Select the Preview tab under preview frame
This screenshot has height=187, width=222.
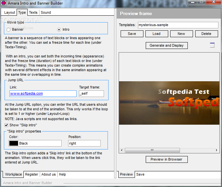(126, 174)
